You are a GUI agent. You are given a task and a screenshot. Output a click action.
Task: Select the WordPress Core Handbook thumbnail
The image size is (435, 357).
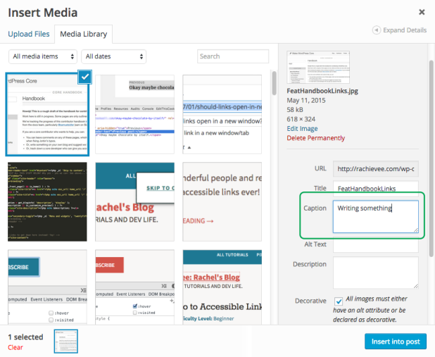[x=47, y=114]
